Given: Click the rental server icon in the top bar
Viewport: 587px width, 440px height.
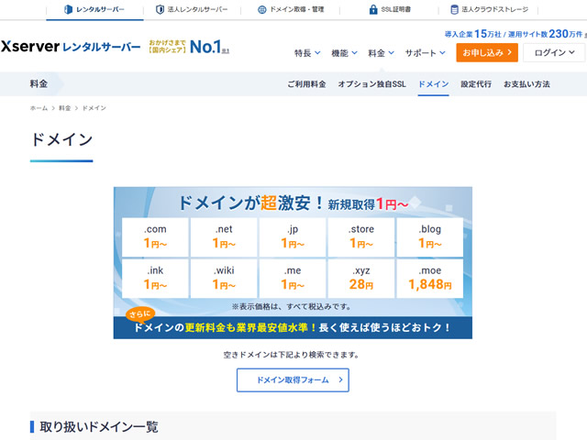Looking at the screenshot, I should click(x=68, y=9).
